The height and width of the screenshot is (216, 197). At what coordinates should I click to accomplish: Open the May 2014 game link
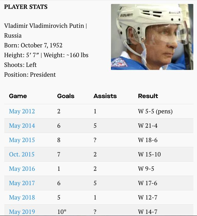(22, 126)
